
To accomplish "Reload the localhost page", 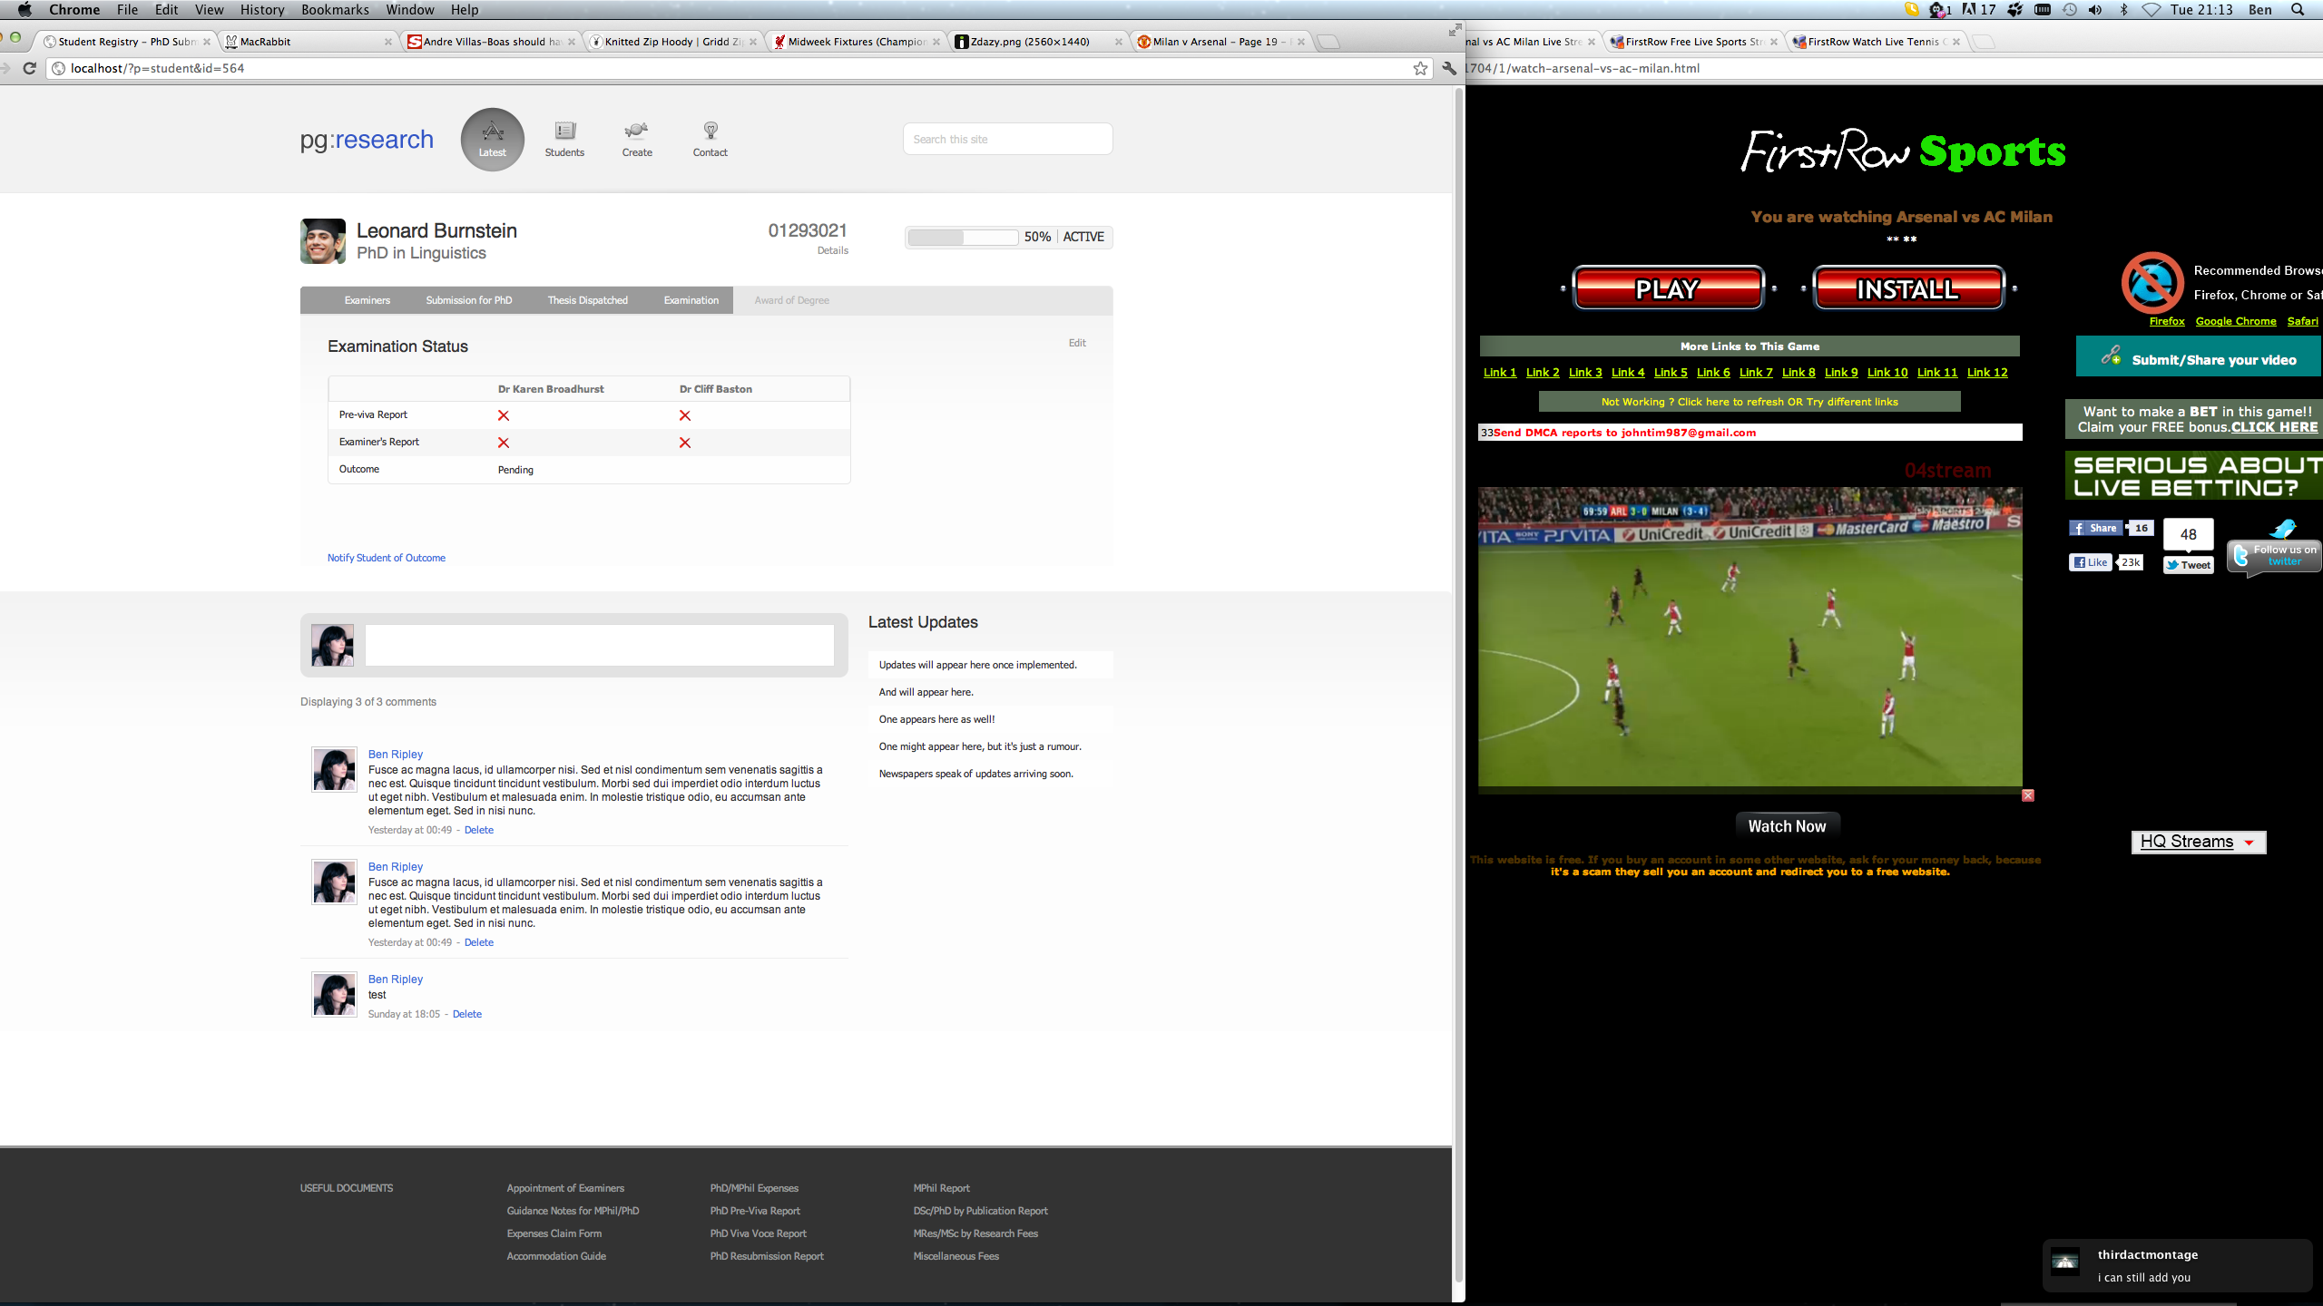I will (x=29, y=68).
